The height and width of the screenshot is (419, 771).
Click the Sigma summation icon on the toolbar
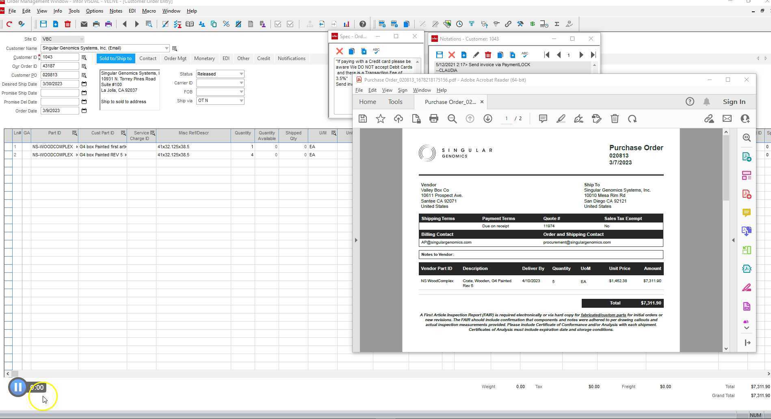coord(557,24)
